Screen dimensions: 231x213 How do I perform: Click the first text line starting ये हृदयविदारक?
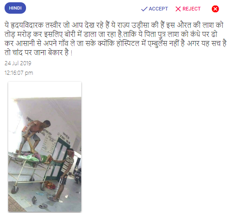(114, 25)
